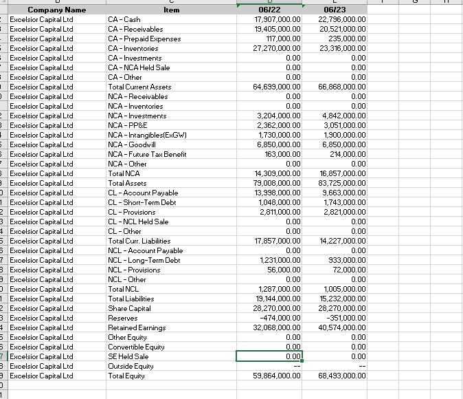Select the Total NCA item cell
Screen dimensions: 463x399
pyautogui.click(x=171, y=173)
